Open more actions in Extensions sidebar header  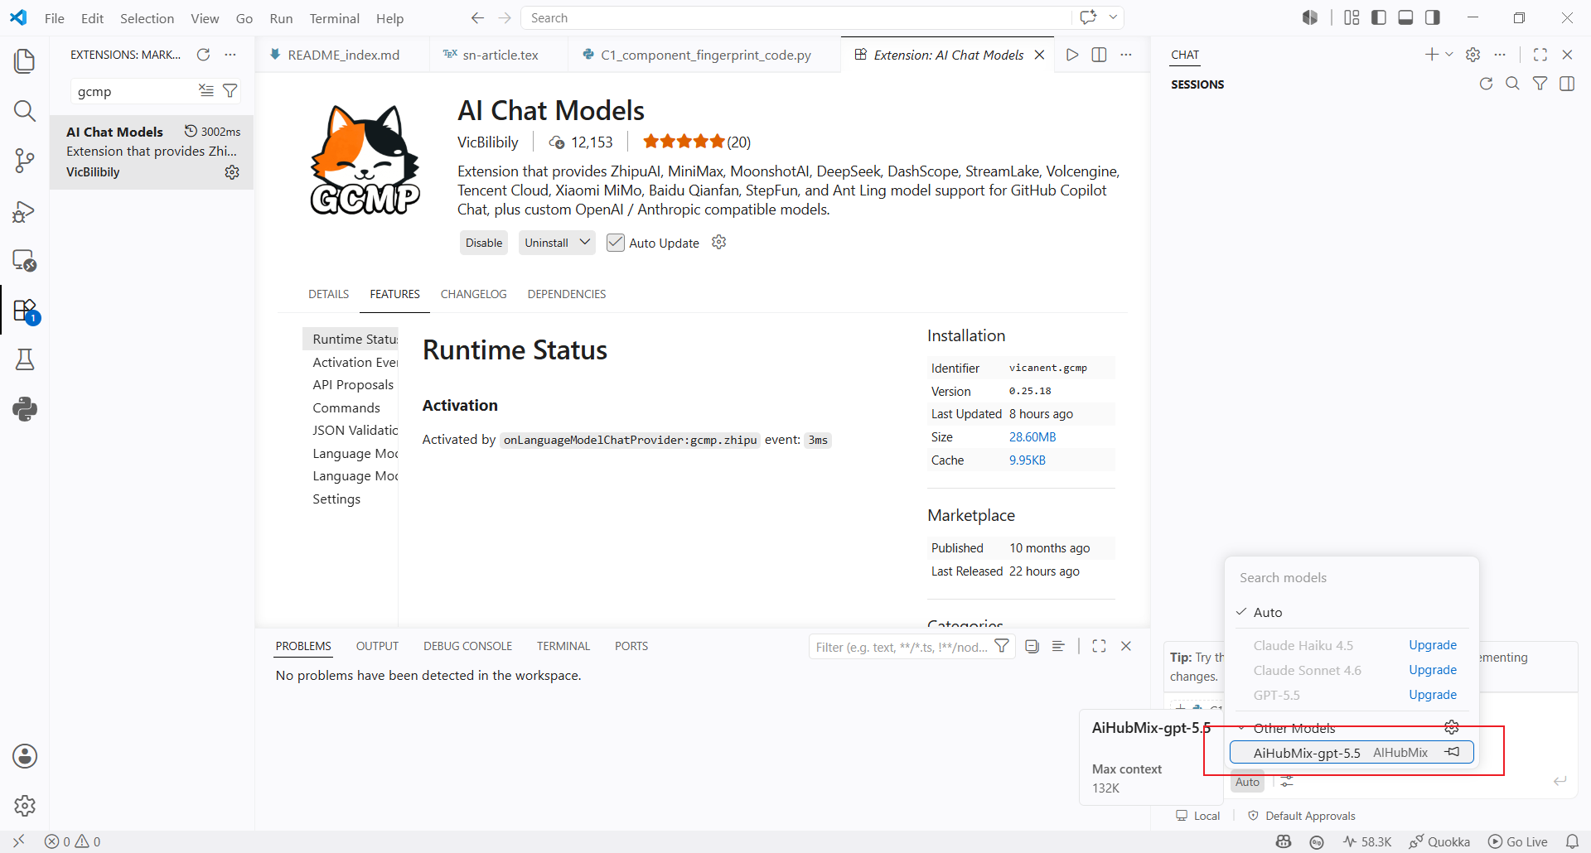230,55
